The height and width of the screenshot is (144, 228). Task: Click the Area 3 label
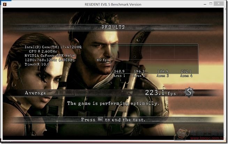[162, 76]
